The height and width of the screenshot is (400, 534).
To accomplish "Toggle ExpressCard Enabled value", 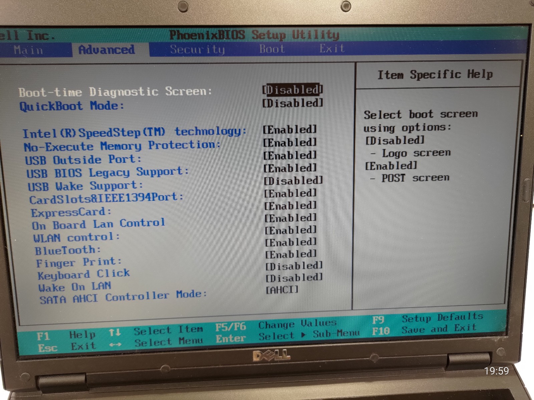I will pyautogui.click(x=290, y=206).
